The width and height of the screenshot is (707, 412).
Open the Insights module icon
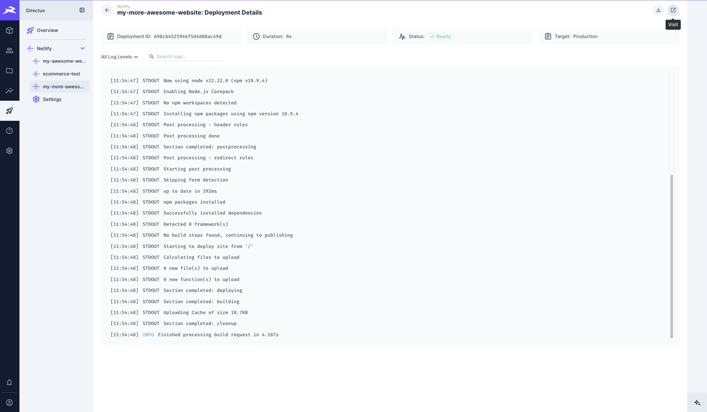pyautogui.click(x=9, y=91)
